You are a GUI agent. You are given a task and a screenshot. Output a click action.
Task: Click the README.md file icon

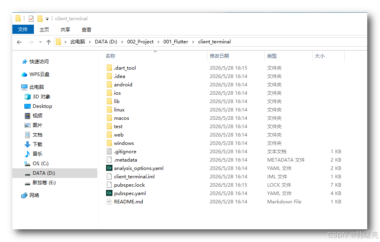click(x=109, y=201)
